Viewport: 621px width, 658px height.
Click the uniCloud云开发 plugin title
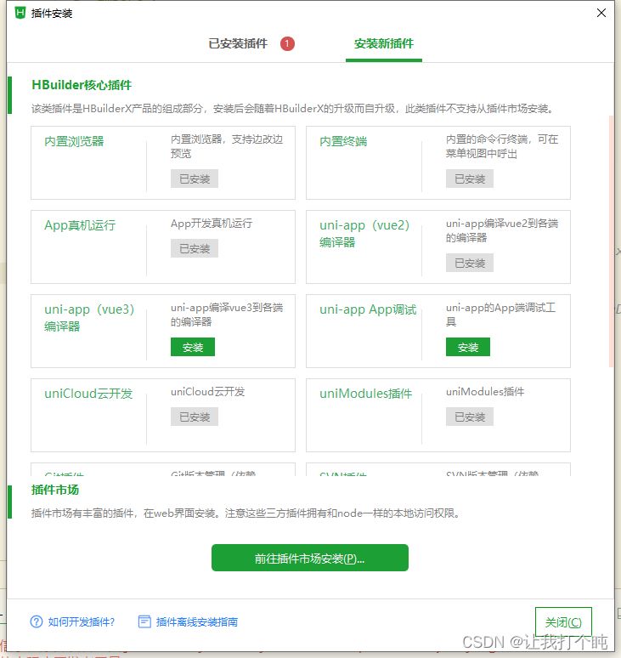[88, 394]
